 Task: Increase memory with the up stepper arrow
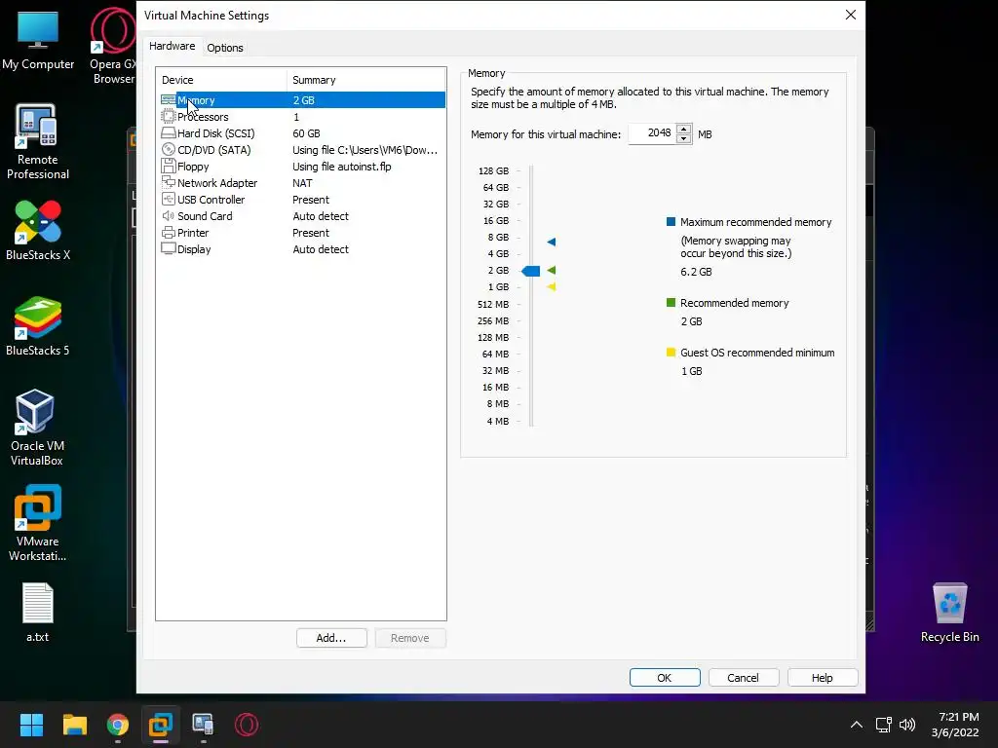(683, 130)
